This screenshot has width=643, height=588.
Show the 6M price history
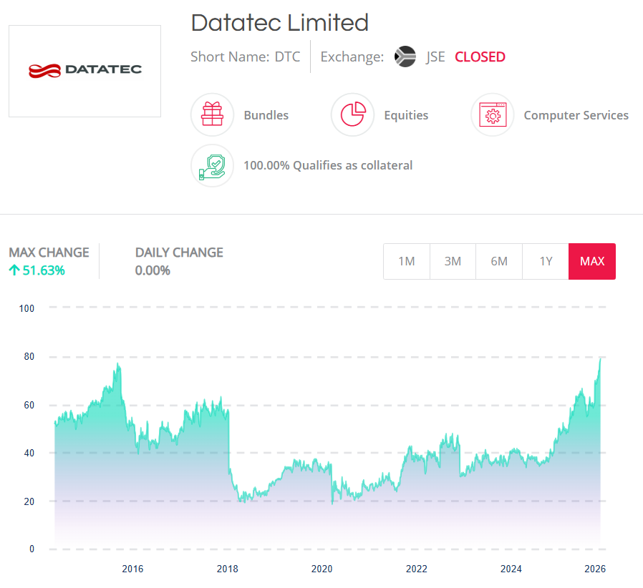tap(499, 261)
